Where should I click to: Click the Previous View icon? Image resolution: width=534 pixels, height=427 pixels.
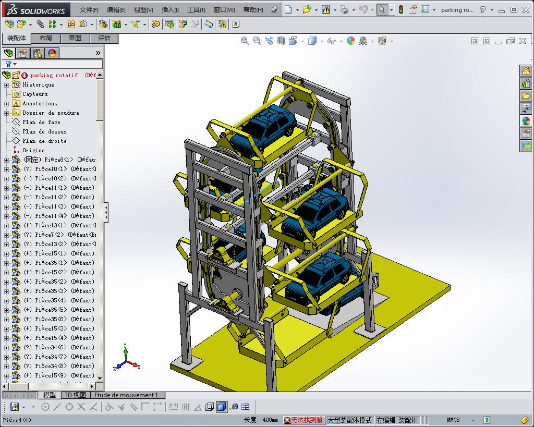point(269,41)
